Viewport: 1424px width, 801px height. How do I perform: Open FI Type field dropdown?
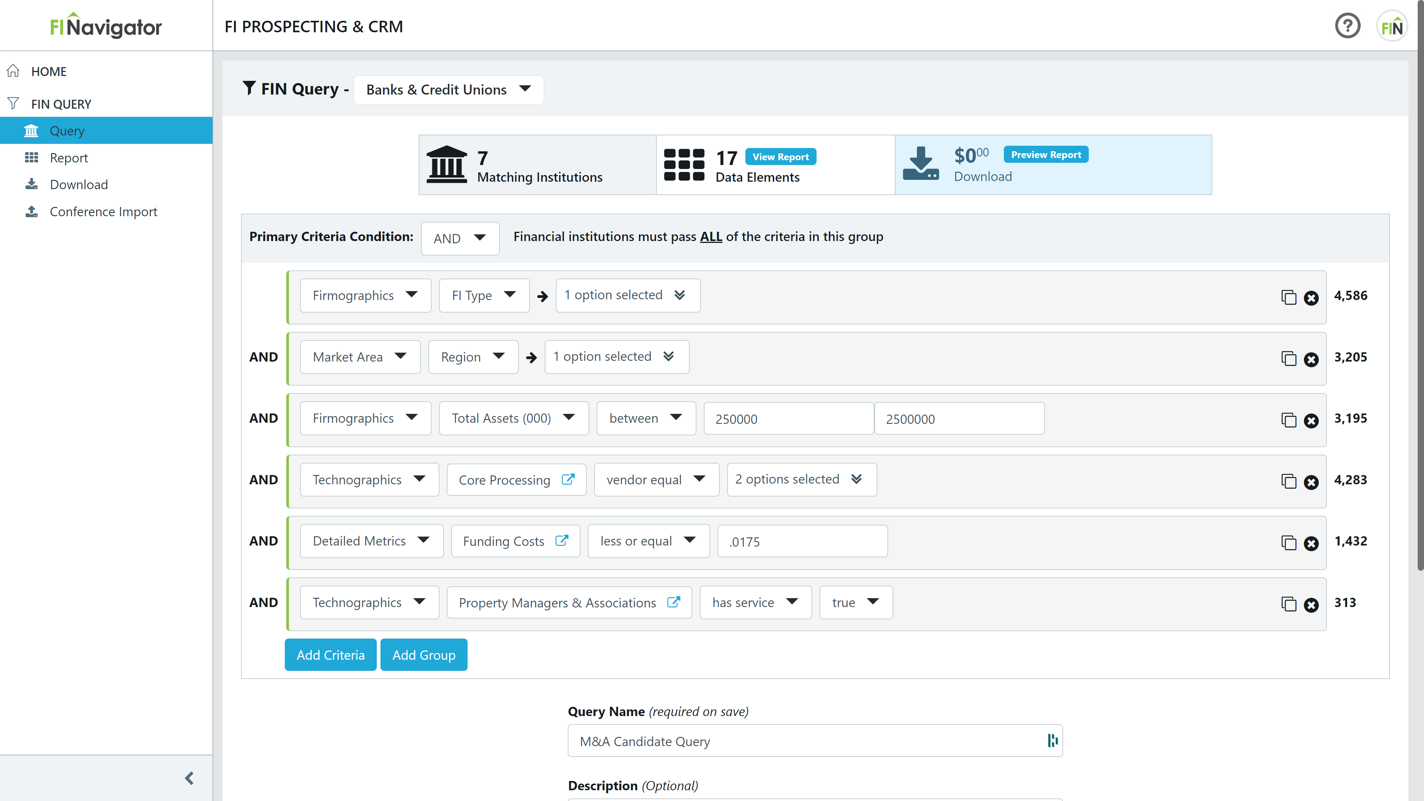pyautogui.click(x=484, y=295)
